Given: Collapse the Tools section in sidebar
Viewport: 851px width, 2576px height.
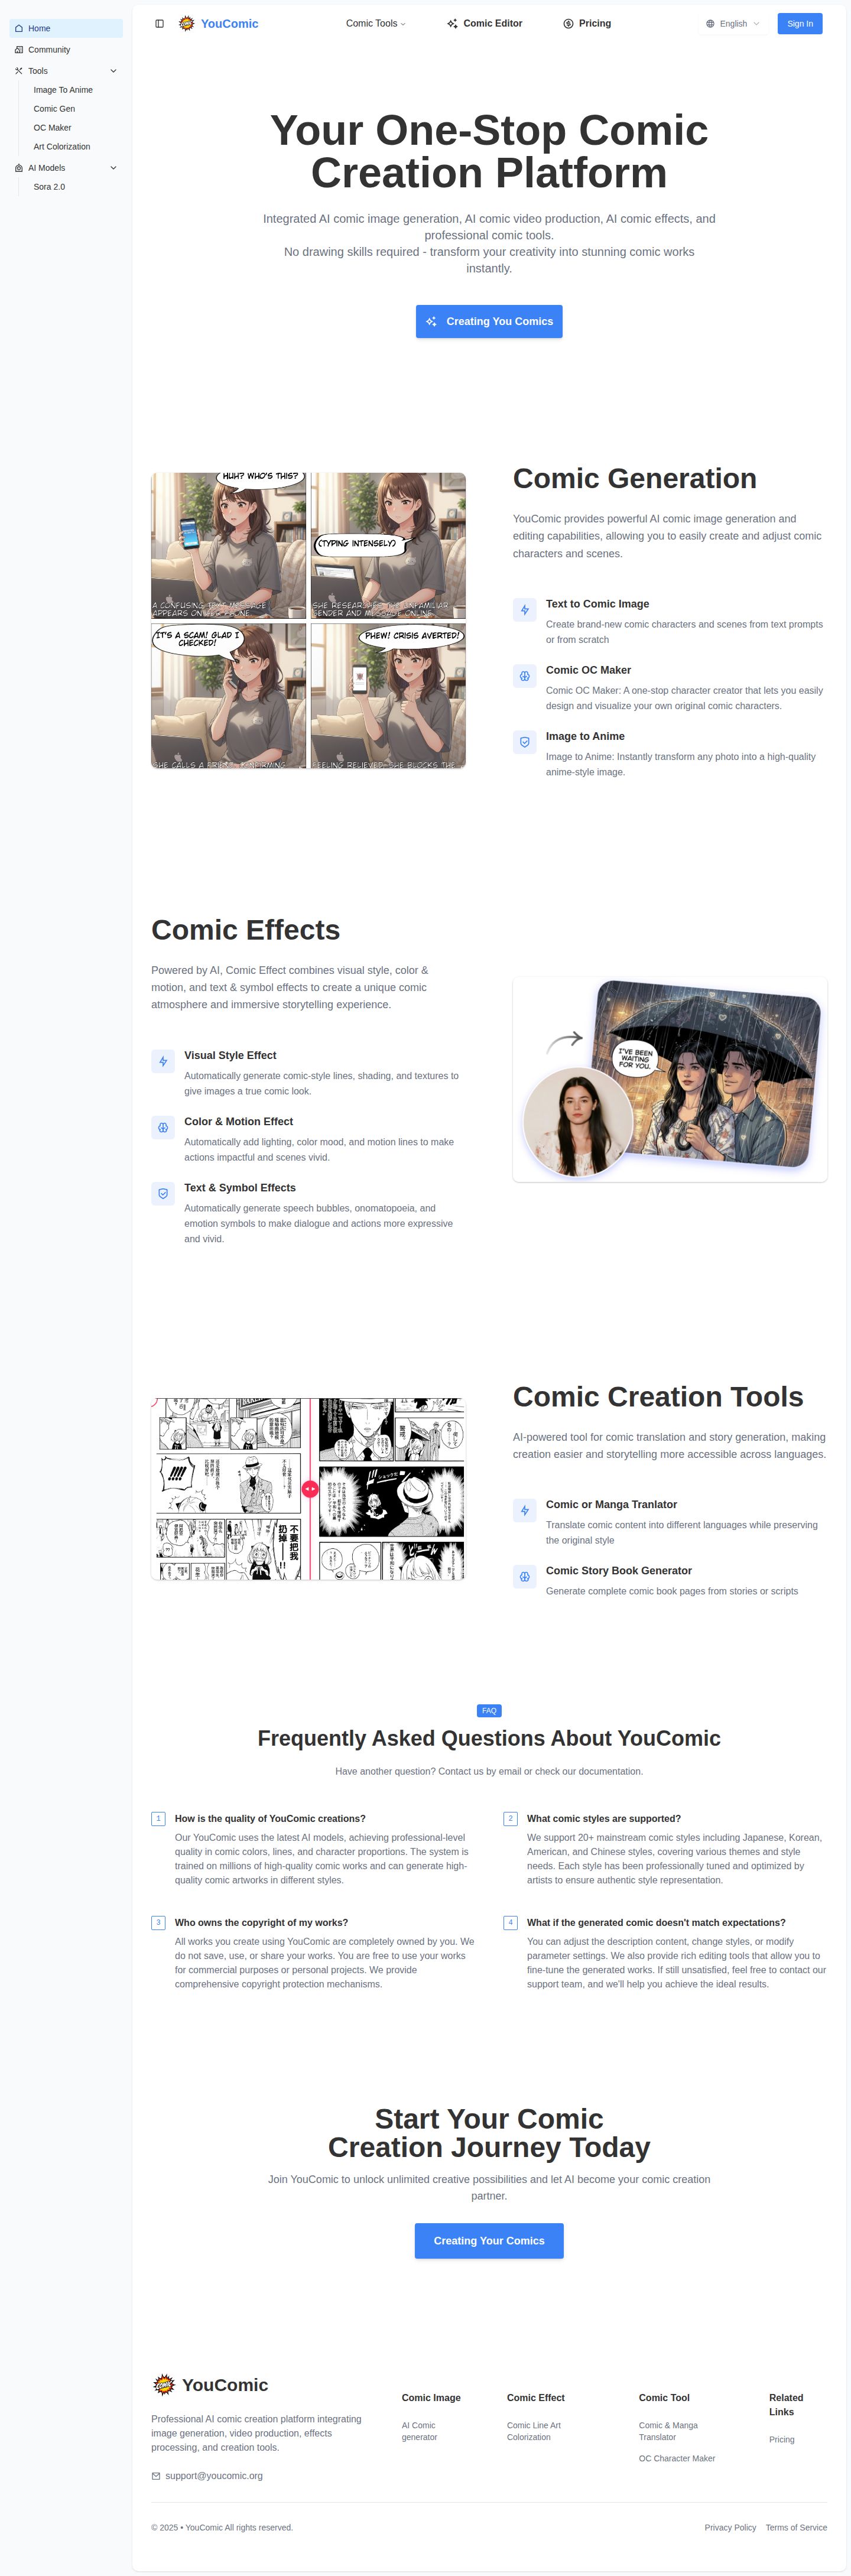Looking at the screenshot, I should tap(113, 71).
